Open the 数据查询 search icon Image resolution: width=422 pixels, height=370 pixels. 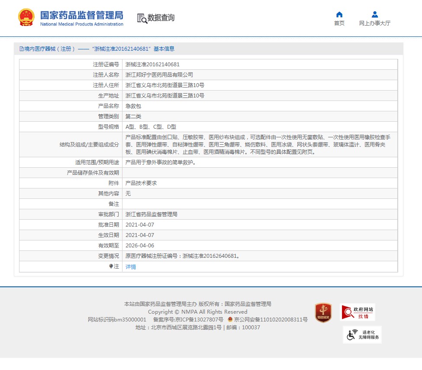[142, 18]
